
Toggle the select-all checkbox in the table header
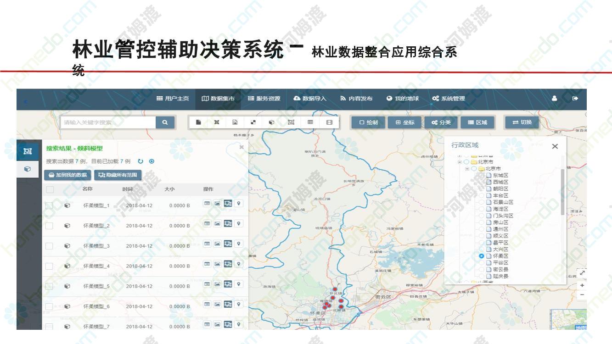click(x=50, y=189)
